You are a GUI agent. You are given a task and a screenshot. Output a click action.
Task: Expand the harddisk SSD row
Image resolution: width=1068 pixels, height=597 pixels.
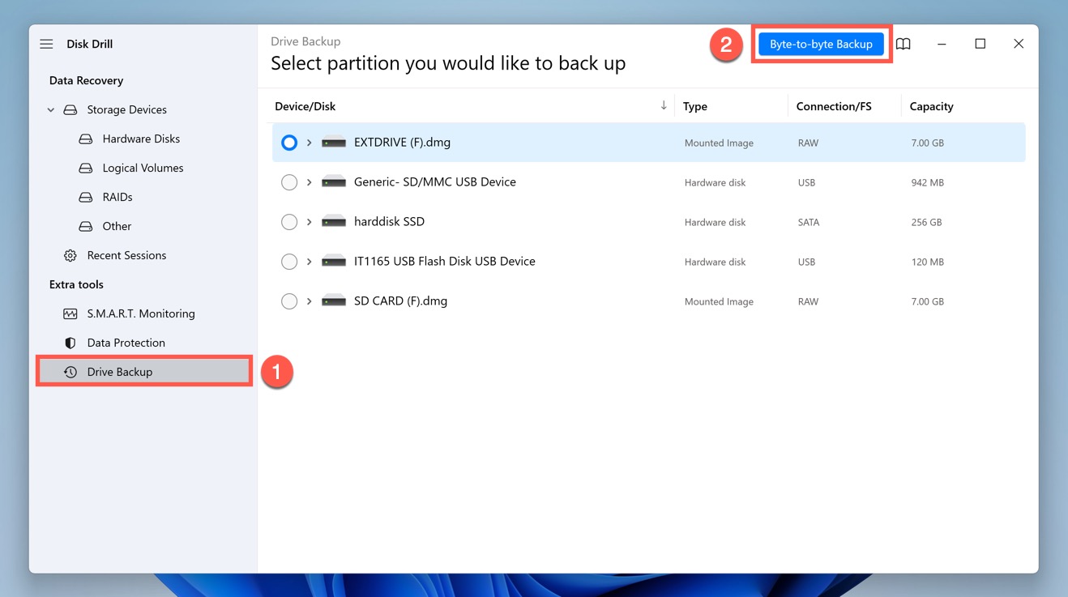point(309,222)
